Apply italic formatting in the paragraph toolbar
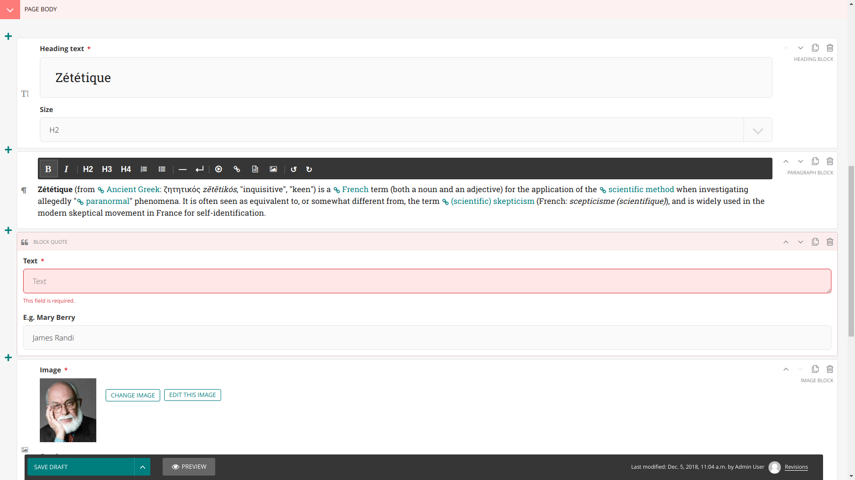Viewport: 855px width, 480px height. click(x=66, y=169)
